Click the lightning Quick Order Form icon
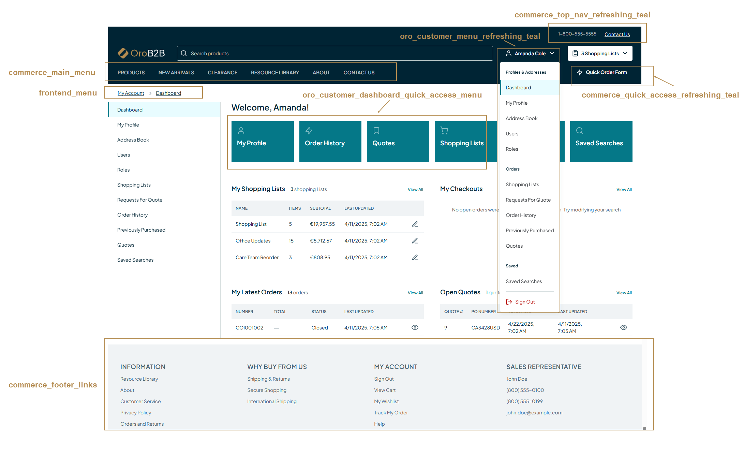Viewport: 744px width, 456px height. [580, 72]
